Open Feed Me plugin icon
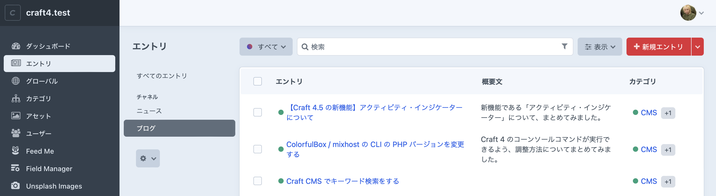The image size is (716, 196). (16, 151)
